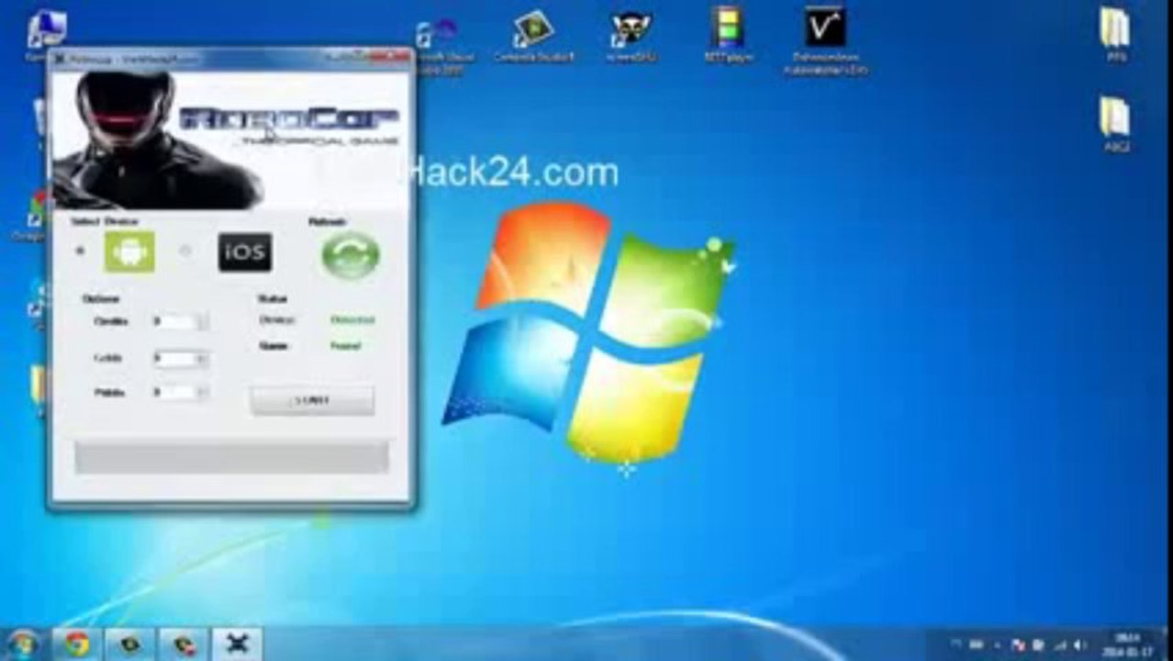Click the Points value spinner arrows
Screen dimensions: 1173x661
pyautogui.click(x=203, y=393)
